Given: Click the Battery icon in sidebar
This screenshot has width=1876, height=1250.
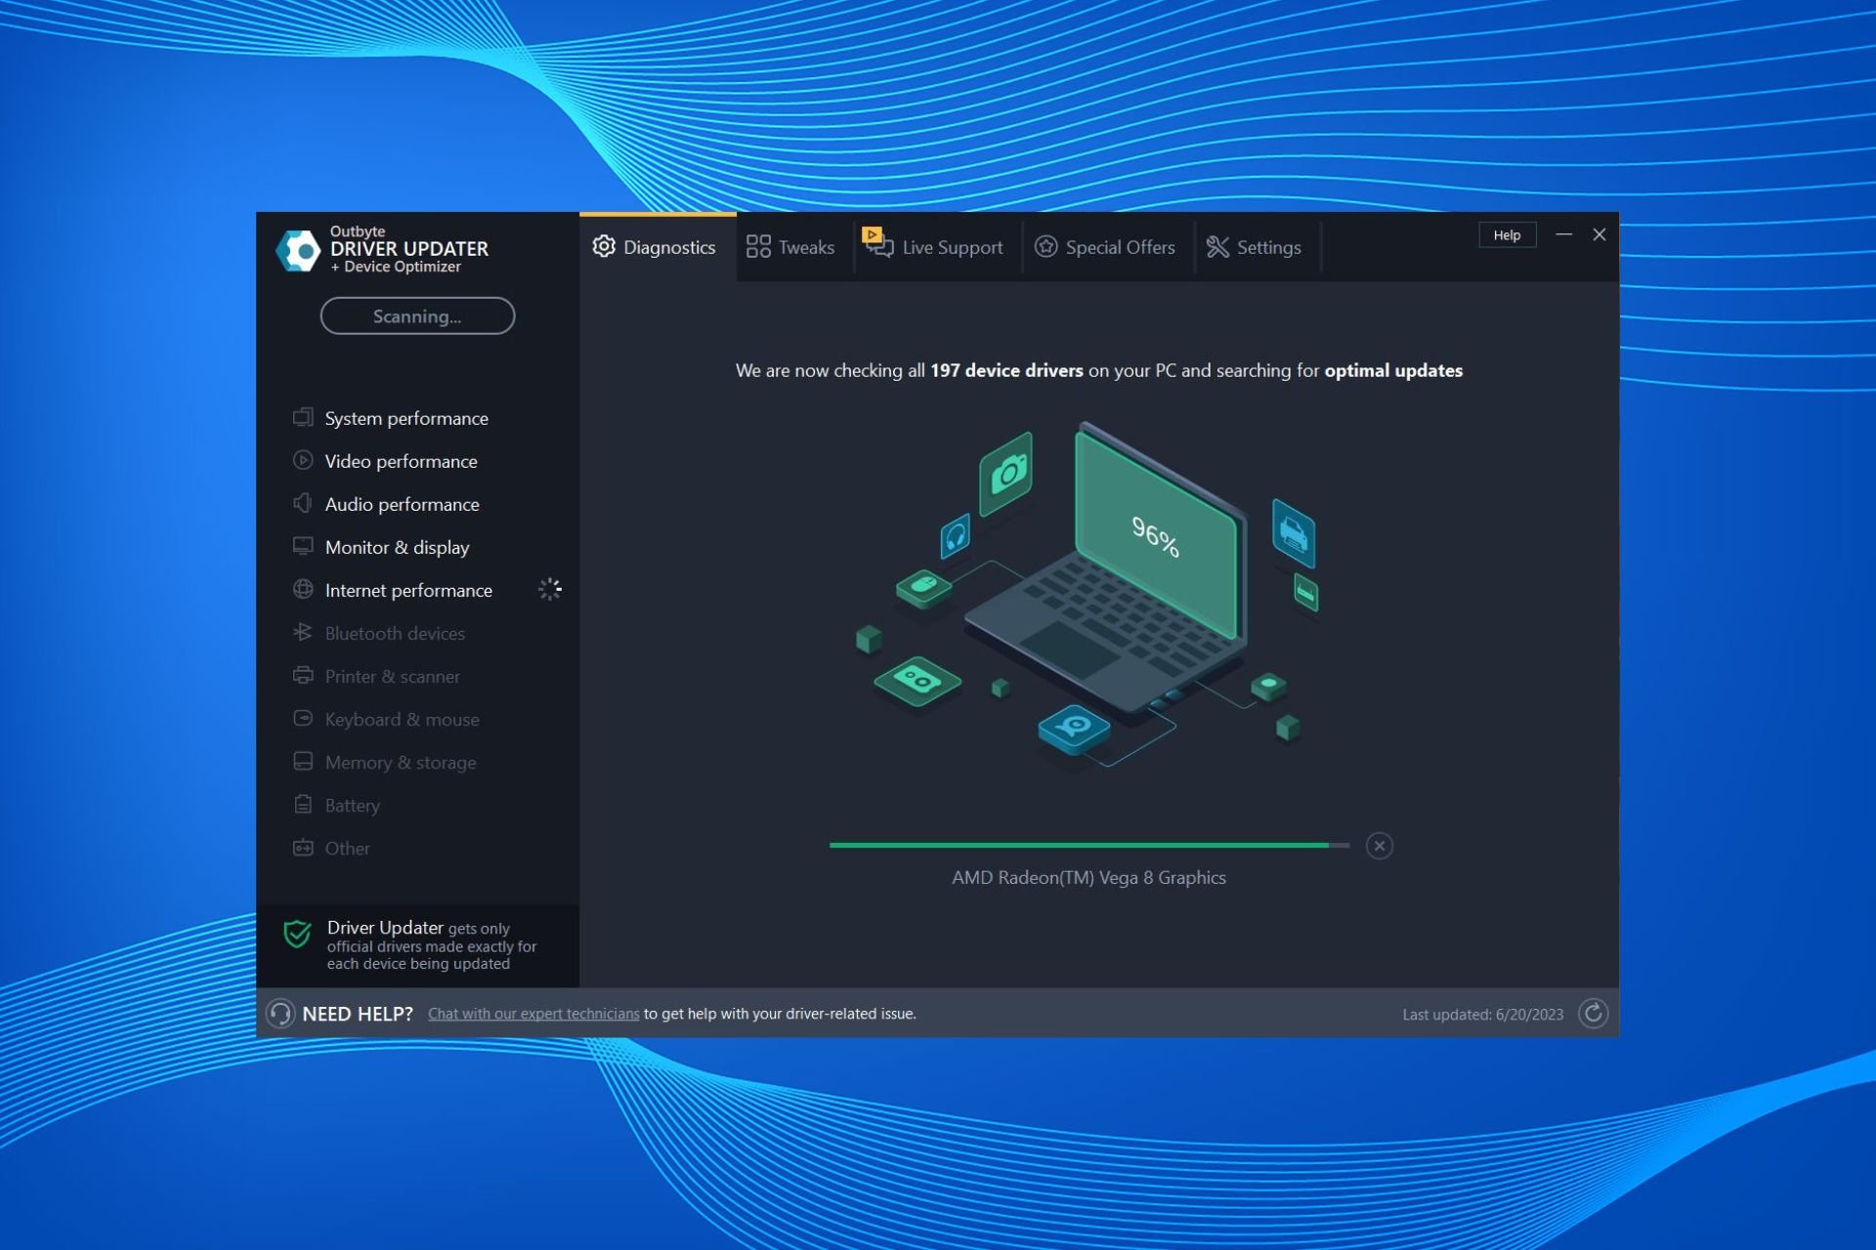Looking at the screenshot, I should click(x=303, y=804).
